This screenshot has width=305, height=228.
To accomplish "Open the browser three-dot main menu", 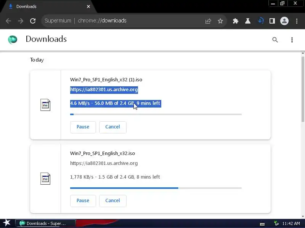I will tap(297, 21).
